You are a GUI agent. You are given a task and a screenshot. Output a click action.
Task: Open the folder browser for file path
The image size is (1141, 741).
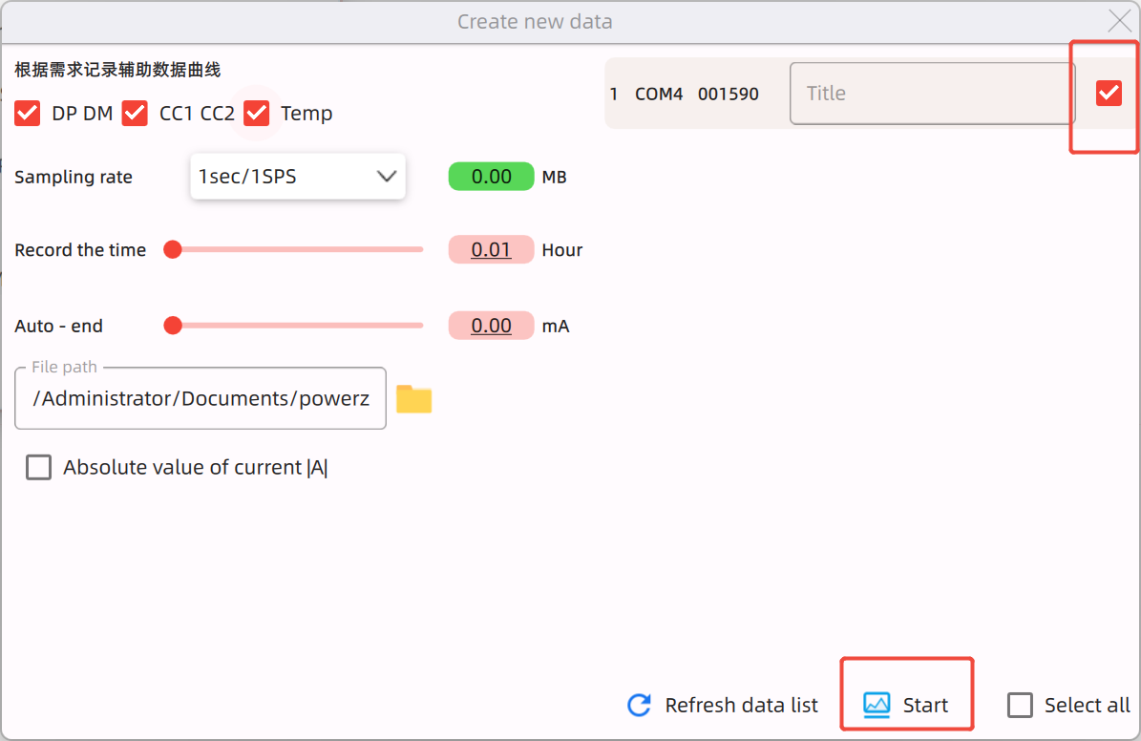[412, 398]
